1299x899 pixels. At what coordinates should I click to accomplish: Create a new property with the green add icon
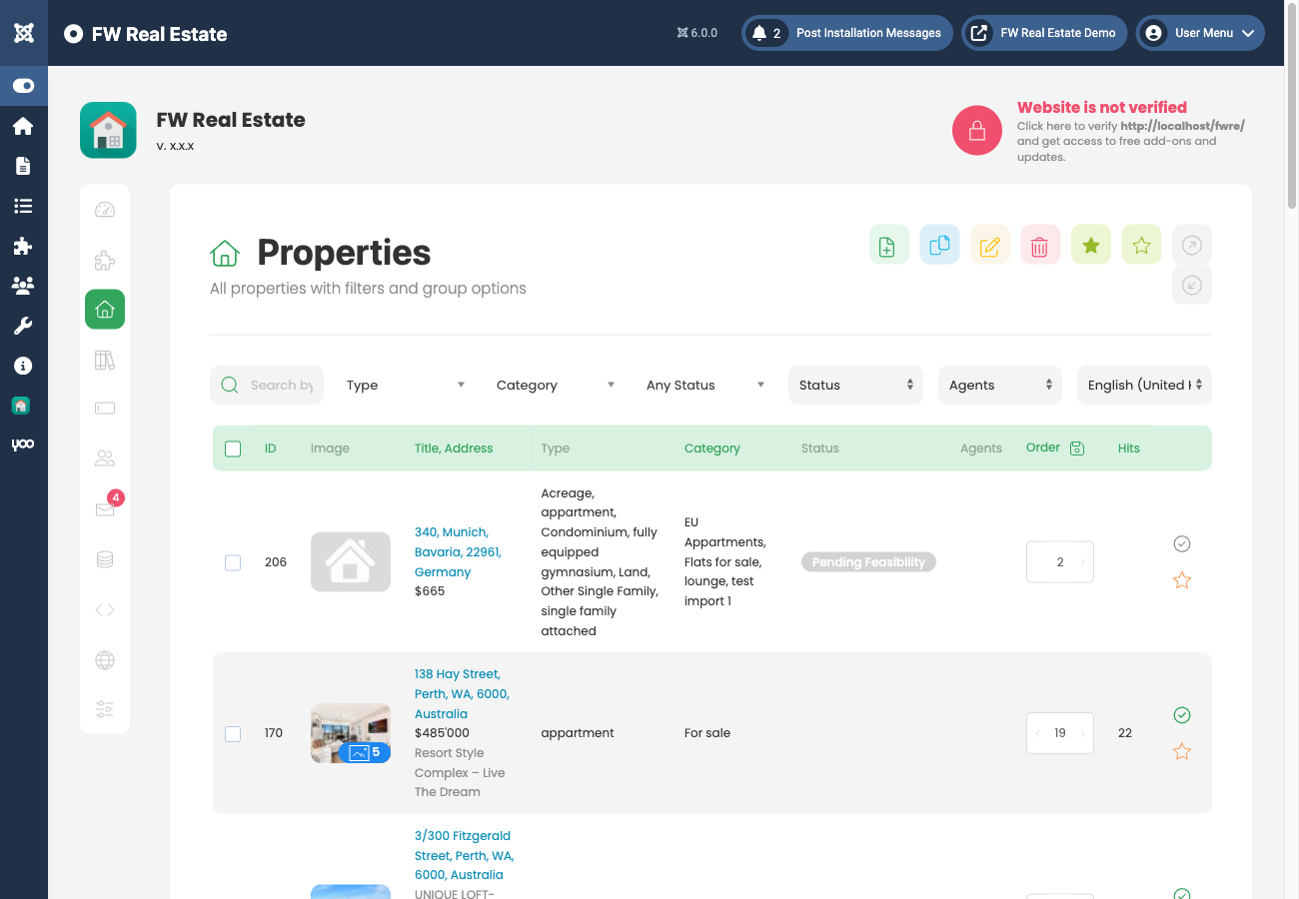(x=888, y=244)
